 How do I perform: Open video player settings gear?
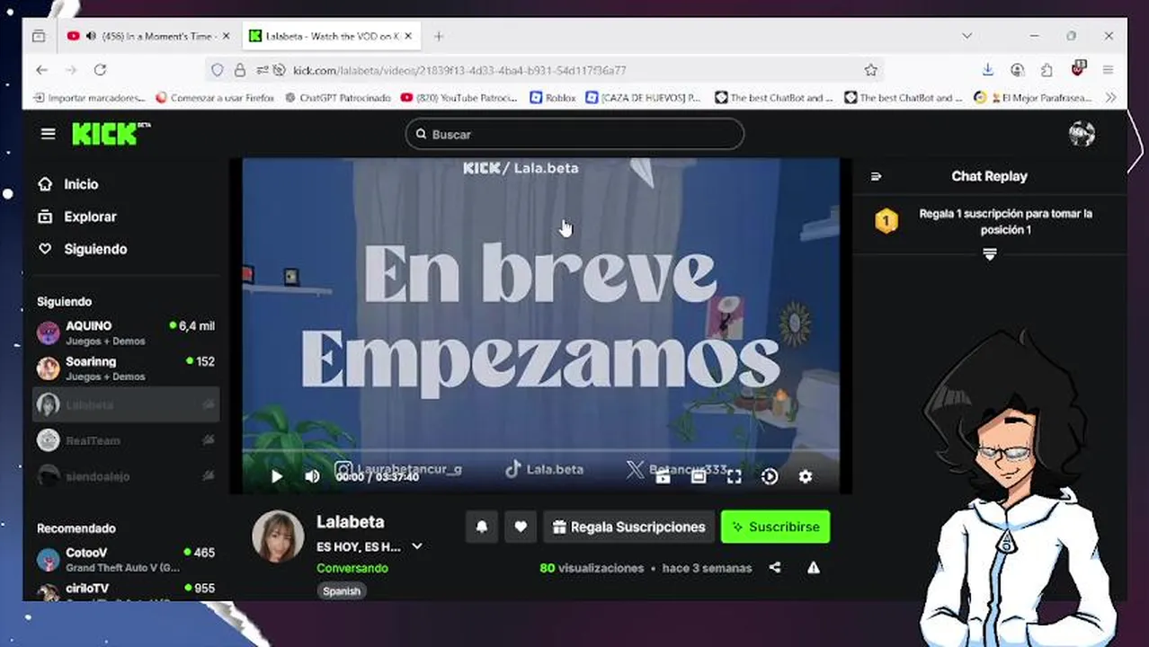coord(806,477)
